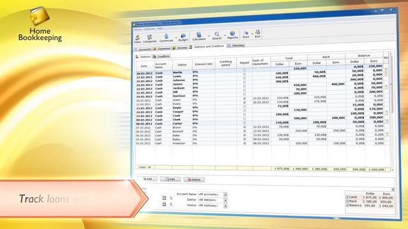Expand the Debtor filter dropdown
Viewport: 408px width, 229px height.
pyautogui.click(x=225, y=200)
